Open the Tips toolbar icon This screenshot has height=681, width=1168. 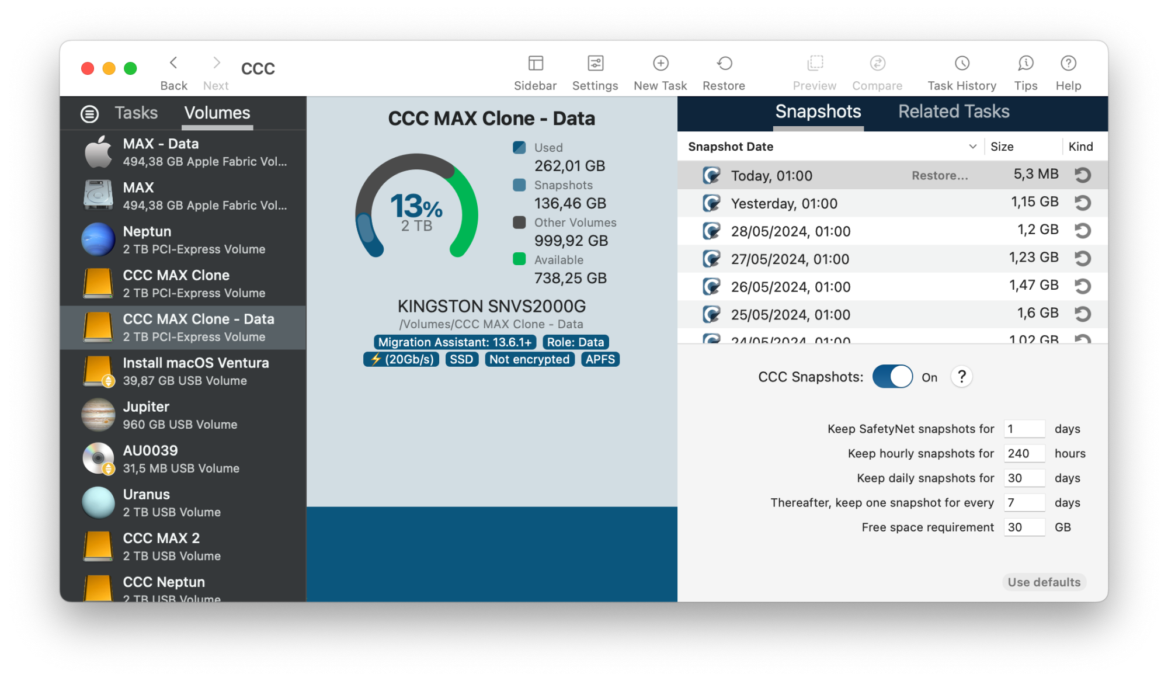click(1025, 64)
